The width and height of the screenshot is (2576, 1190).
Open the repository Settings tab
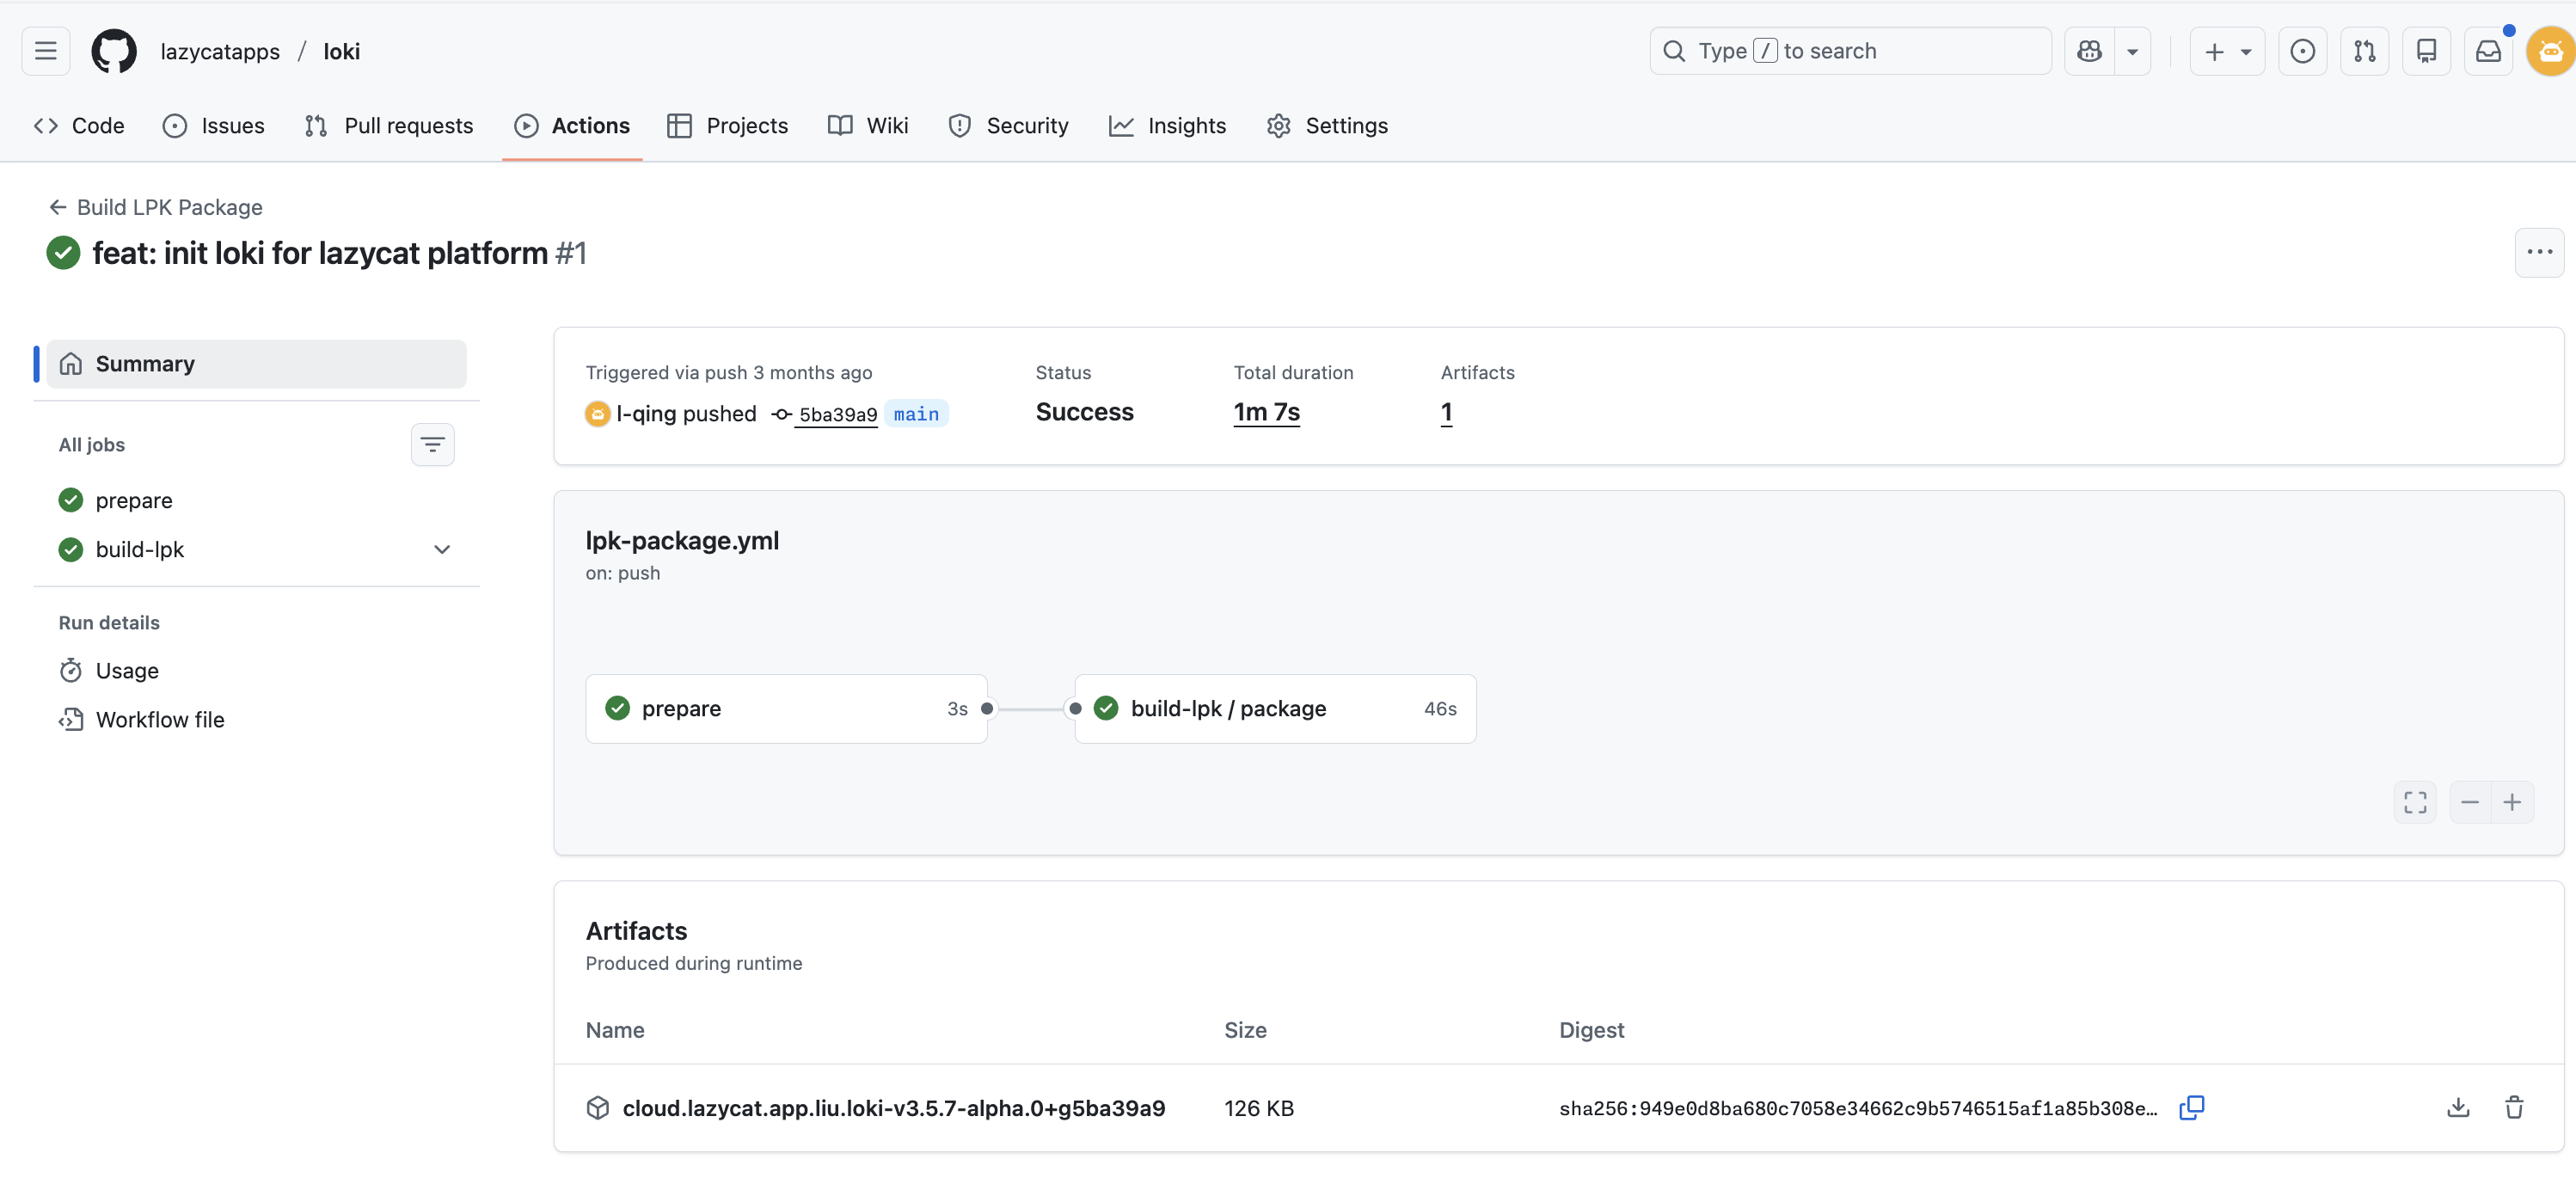(1327, 126)
